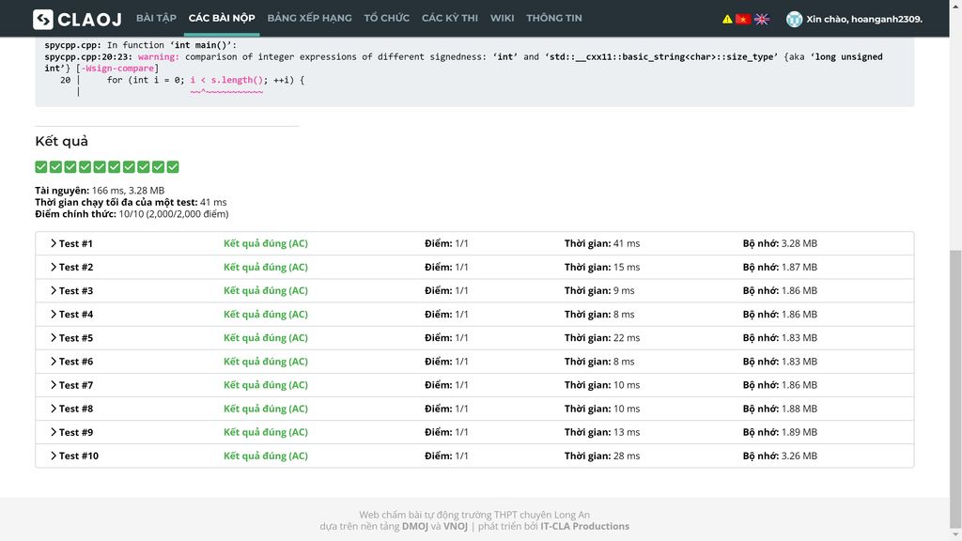Click 'Thời gian: 28 ms' in Test #10
962x541 pixels.
602,456
